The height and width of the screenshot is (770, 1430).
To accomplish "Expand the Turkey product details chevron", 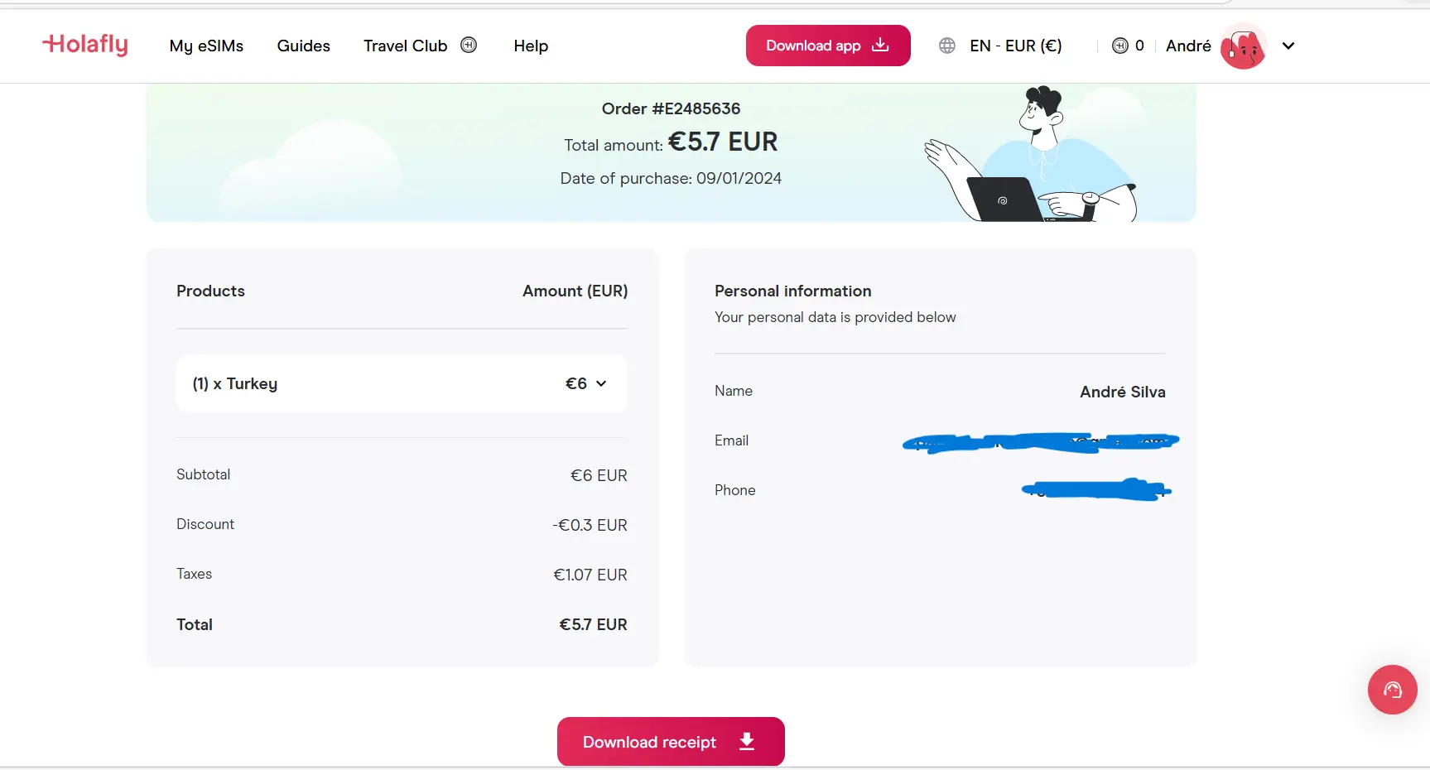I will [x=602, y=383].
